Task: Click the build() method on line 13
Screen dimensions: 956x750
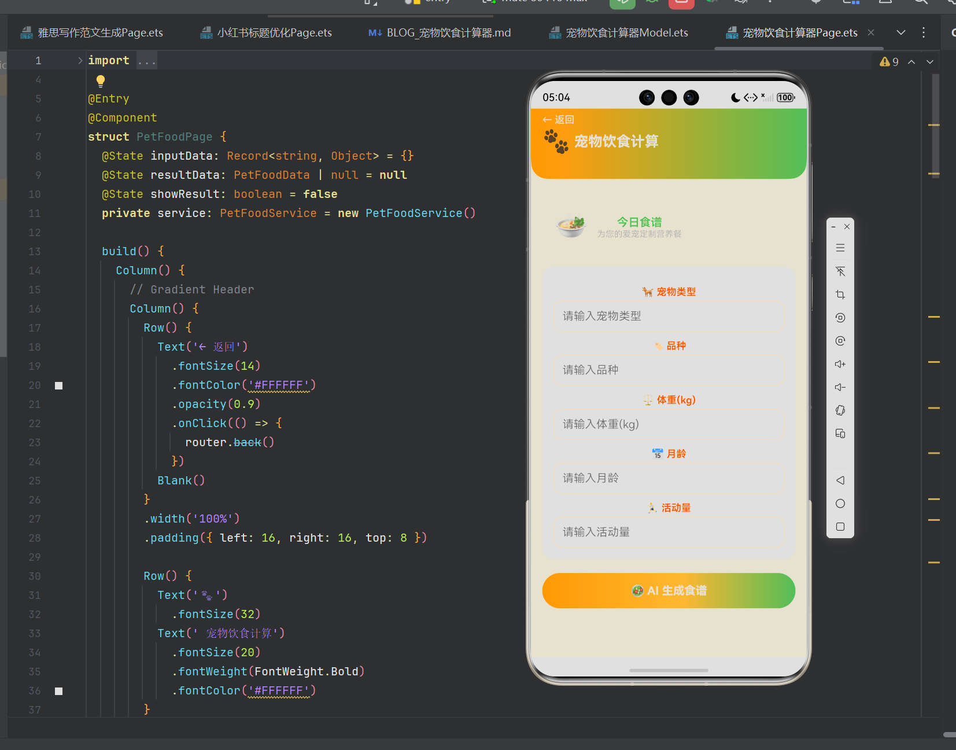Action: coord(126,252)
